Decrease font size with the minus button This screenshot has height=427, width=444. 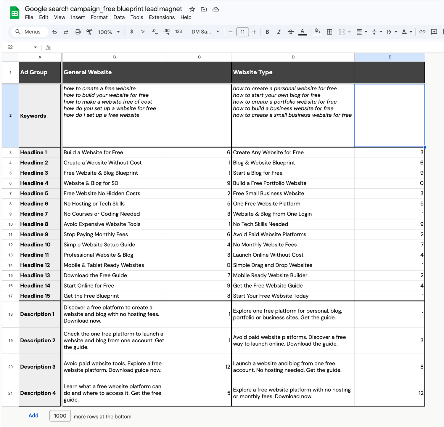click(231, 32)
